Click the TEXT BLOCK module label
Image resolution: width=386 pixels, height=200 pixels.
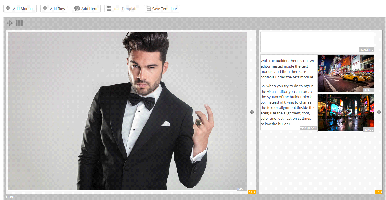308,129
